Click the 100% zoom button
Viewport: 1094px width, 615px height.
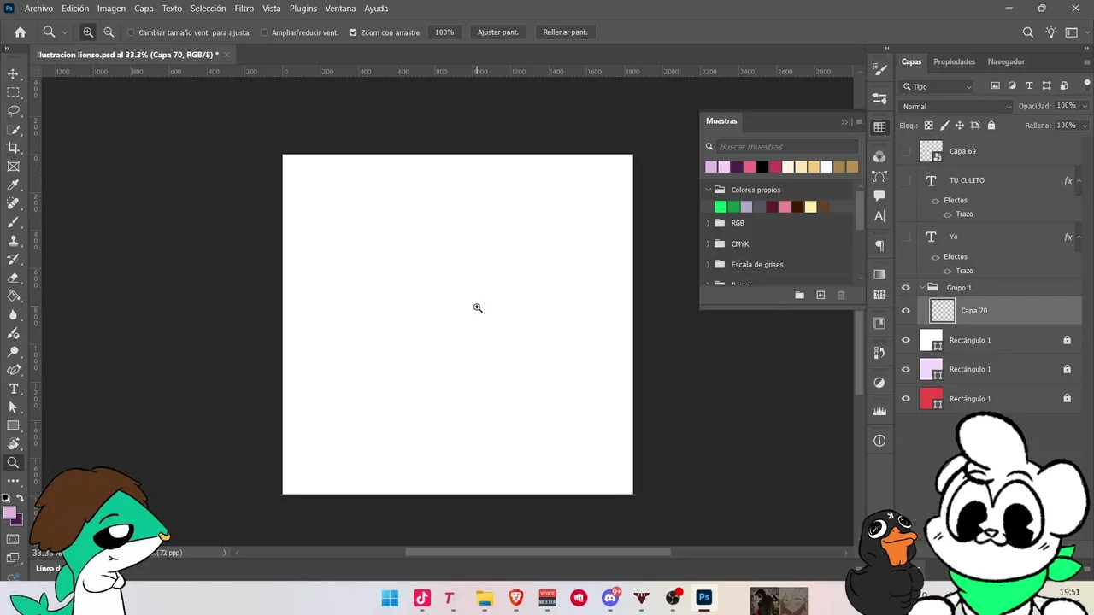pyautogui.click(x=444, y=32)
